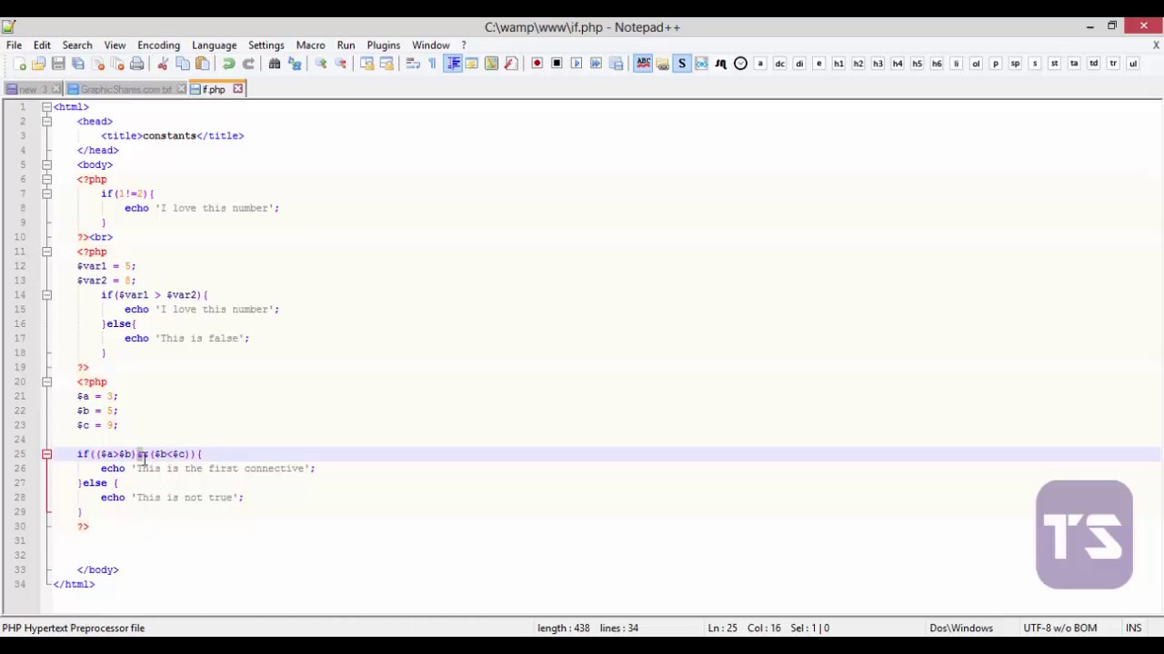Insert h1 tag using the h1 button
1164x654 pixels.
[838, 64]
